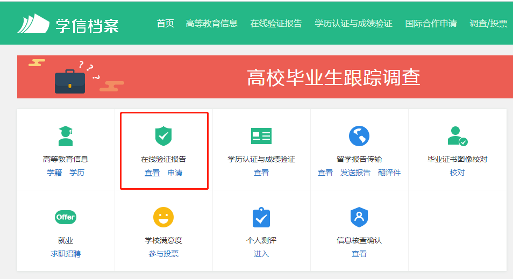The image size is (513, 279).
Task: Click the green Offer icon above 就业
Action: point(66,217)
